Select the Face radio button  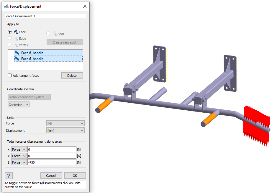(x=10, y=32)
